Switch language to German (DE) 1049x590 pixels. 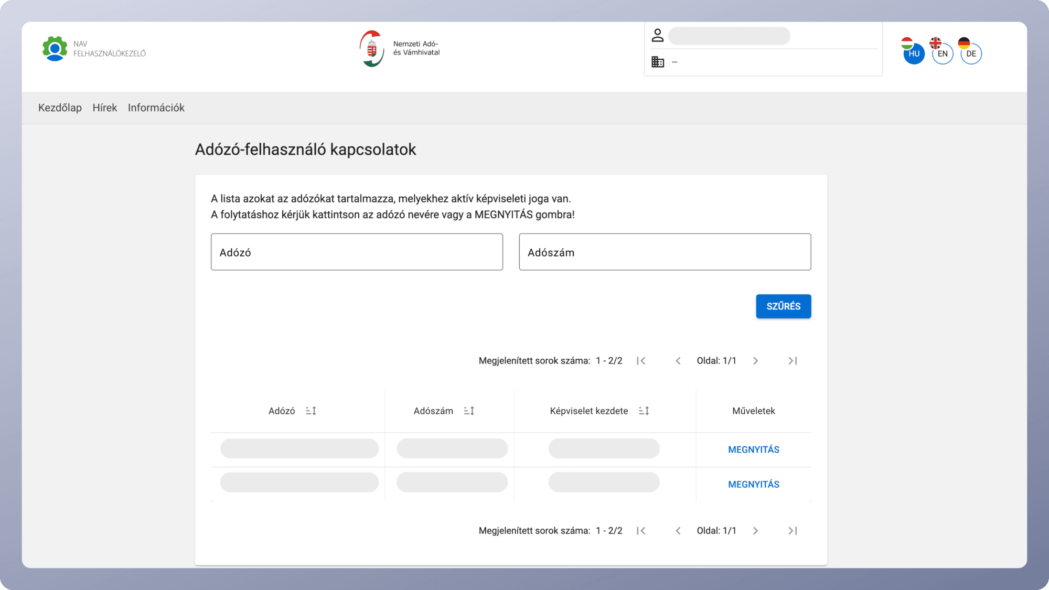971,53
